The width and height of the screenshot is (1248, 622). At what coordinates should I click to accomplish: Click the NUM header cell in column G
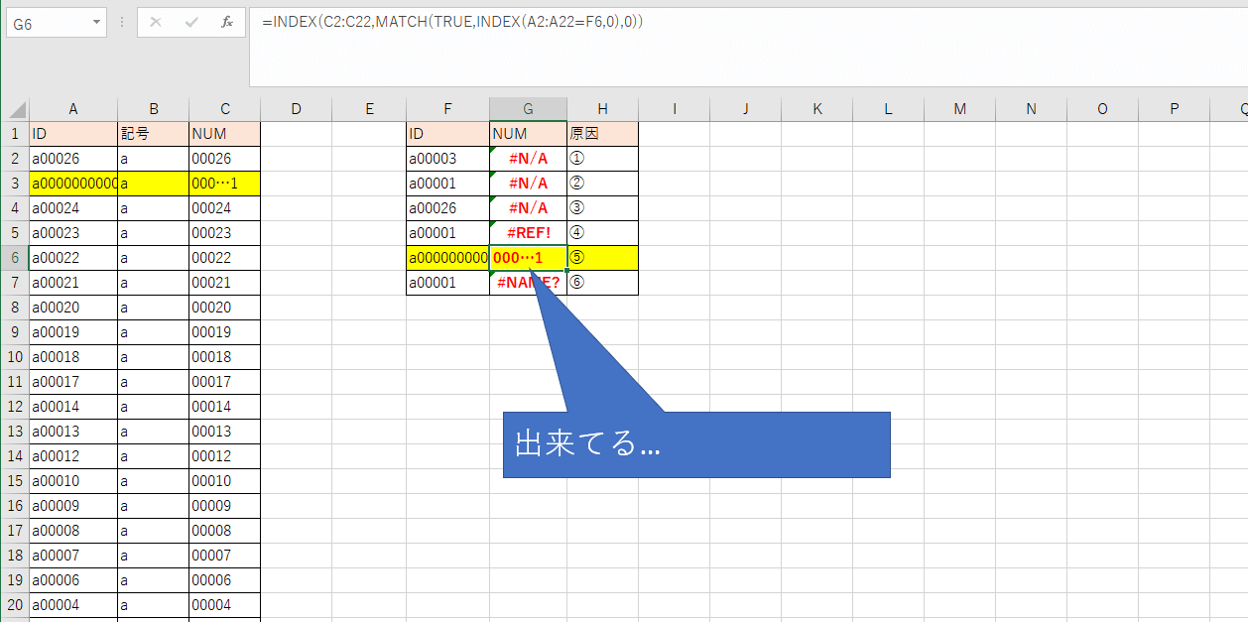528,133
